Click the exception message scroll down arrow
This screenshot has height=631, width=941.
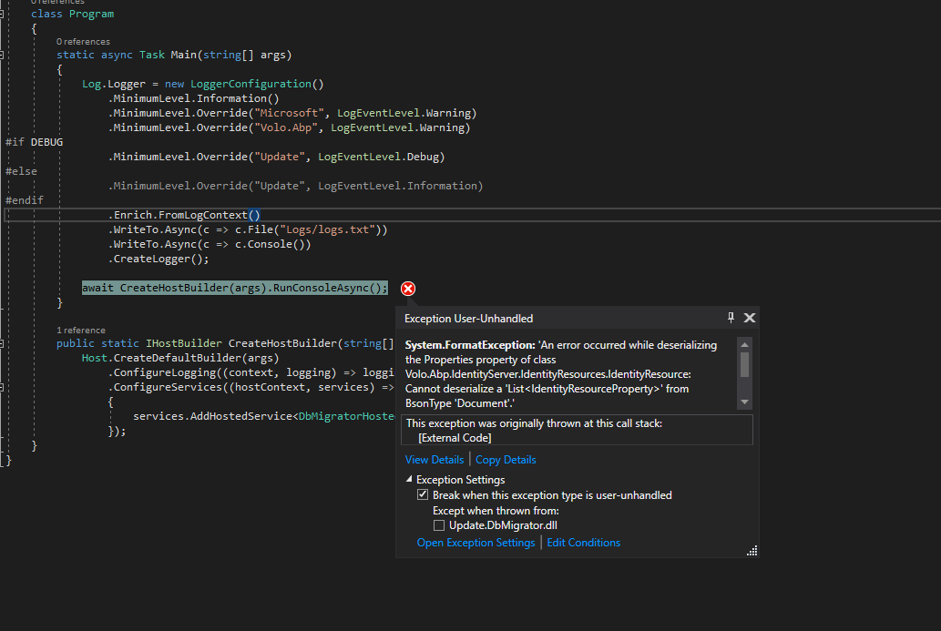pyautogui.click(x=744, y=402)
